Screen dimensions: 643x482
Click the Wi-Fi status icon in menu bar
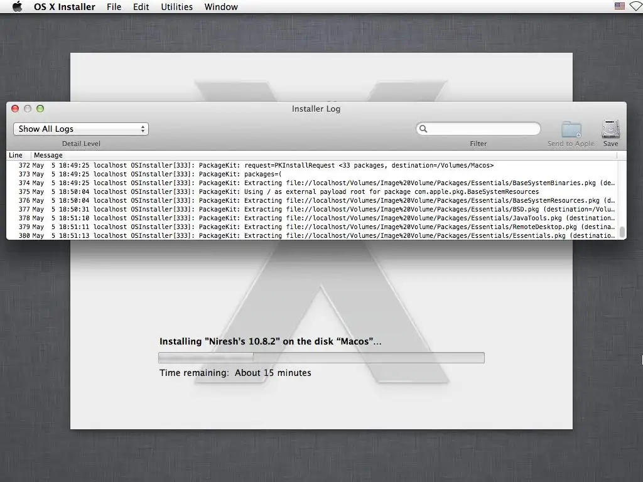pos(637,6)
